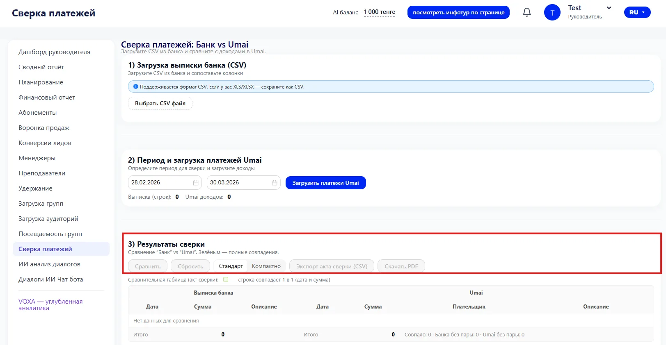Screen dimensions: 666x345
Task: Open the RU language selector
Action: (637, 12)
